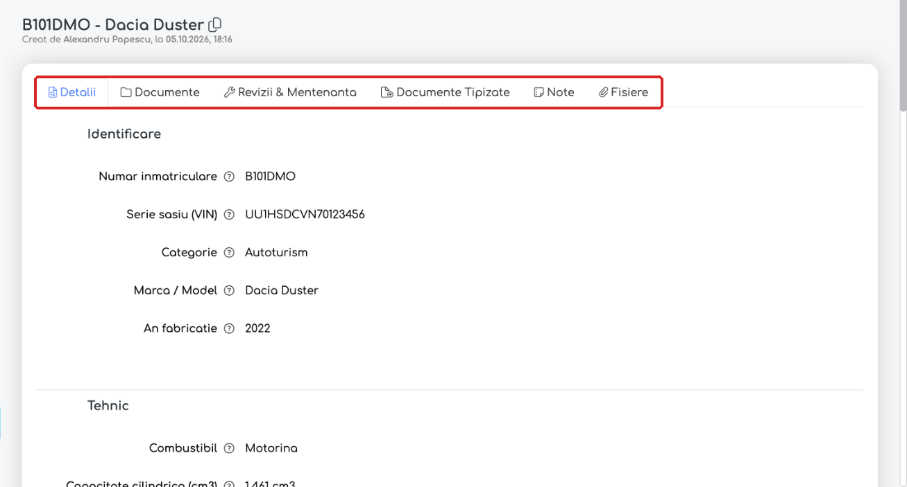Click the Motorina fuel value
The image size is (907, 487).
[271, 448]
